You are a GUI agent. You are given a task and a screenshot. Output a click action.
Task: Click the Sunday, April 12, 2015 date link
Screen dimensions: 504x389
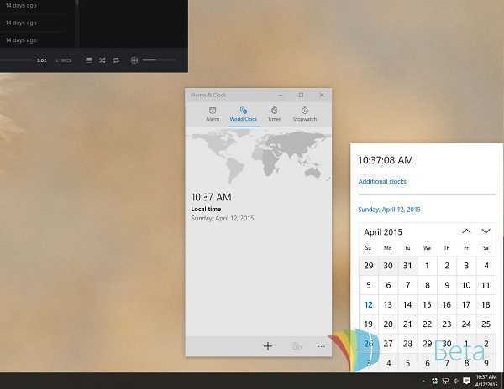coord(389,210)
